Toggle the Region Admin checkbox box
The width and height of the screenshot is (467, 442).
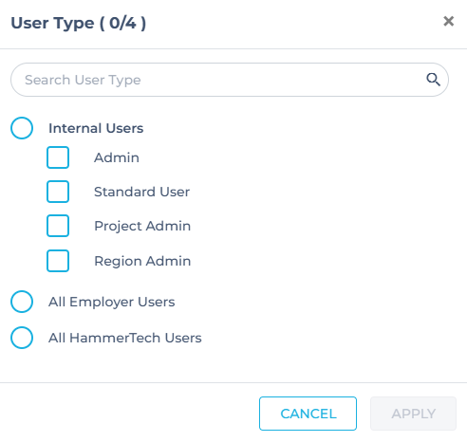click(58, 261)
